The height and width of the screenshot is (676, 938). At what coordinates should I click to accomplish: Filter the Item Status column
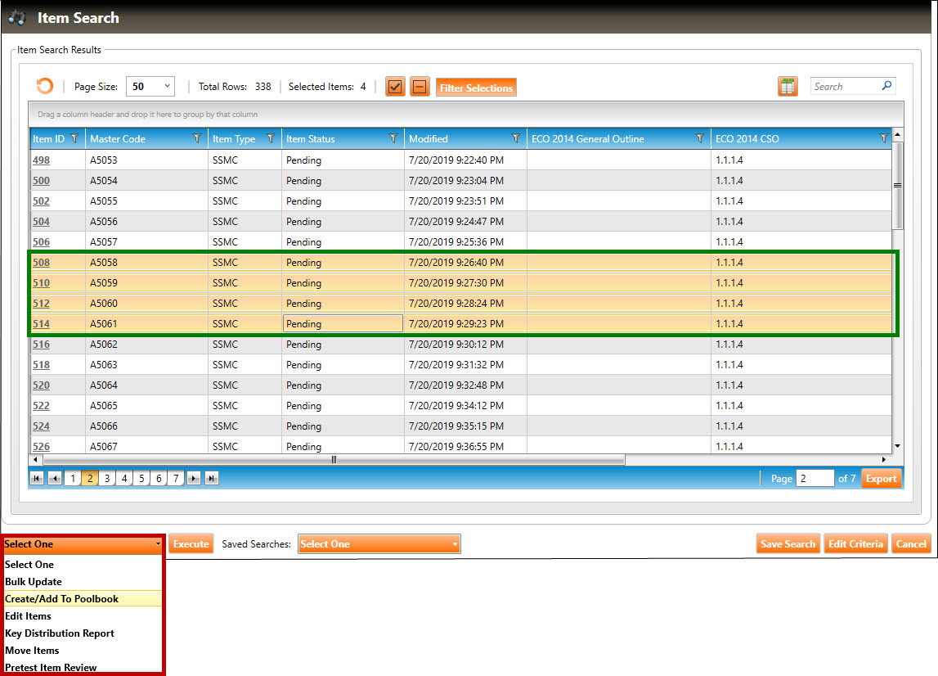pyautogui.click(x=393, y=139)
